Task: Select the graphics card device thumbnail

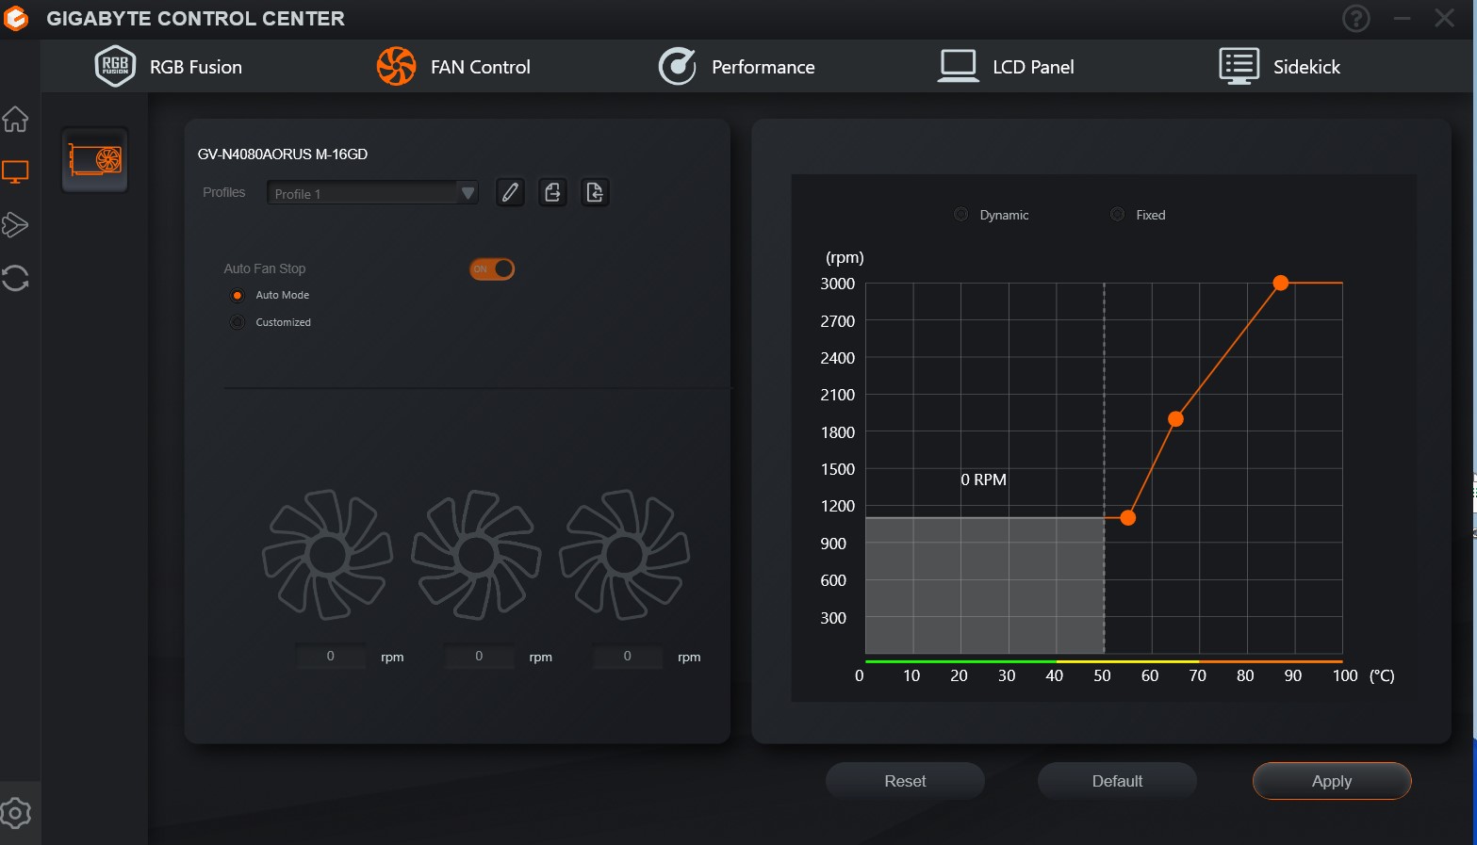Action: click(95, 159)
